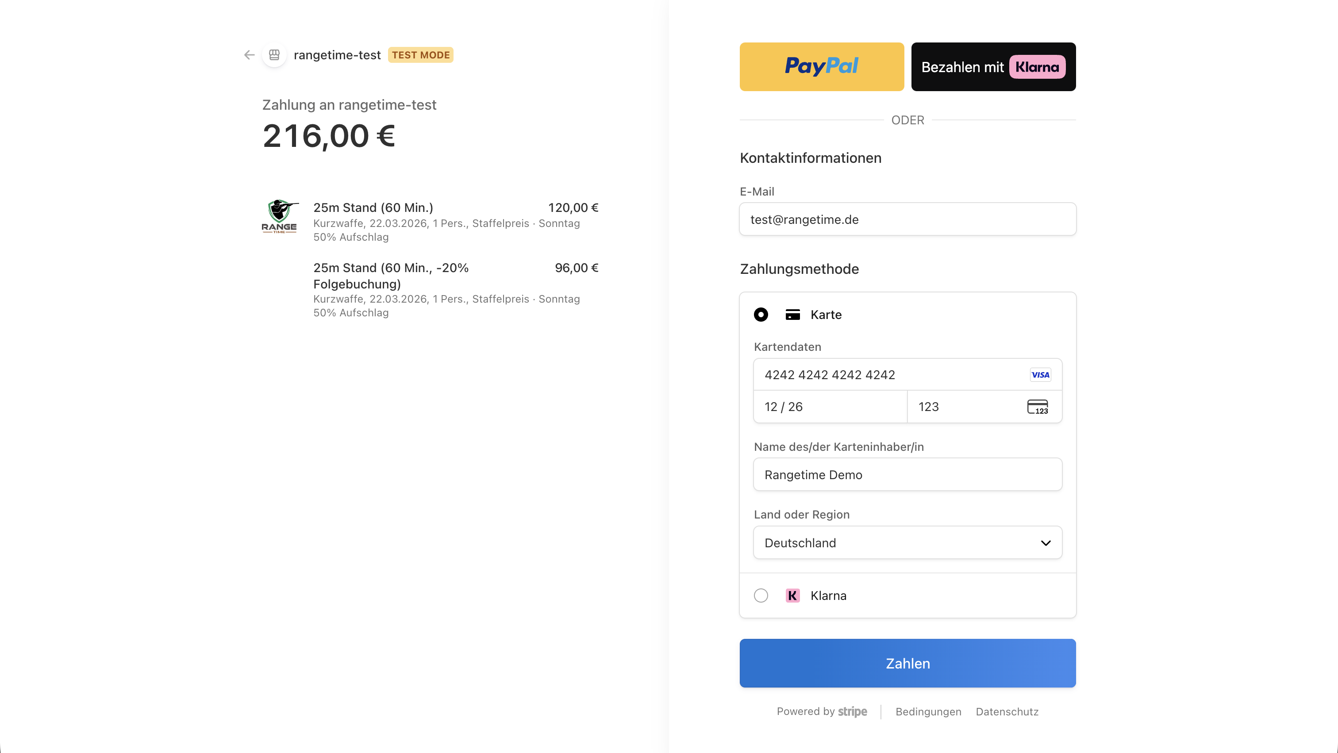Select the Karte payment method radio
Viewport: 1338px width, 753px height.
click(x=761, y=315)
